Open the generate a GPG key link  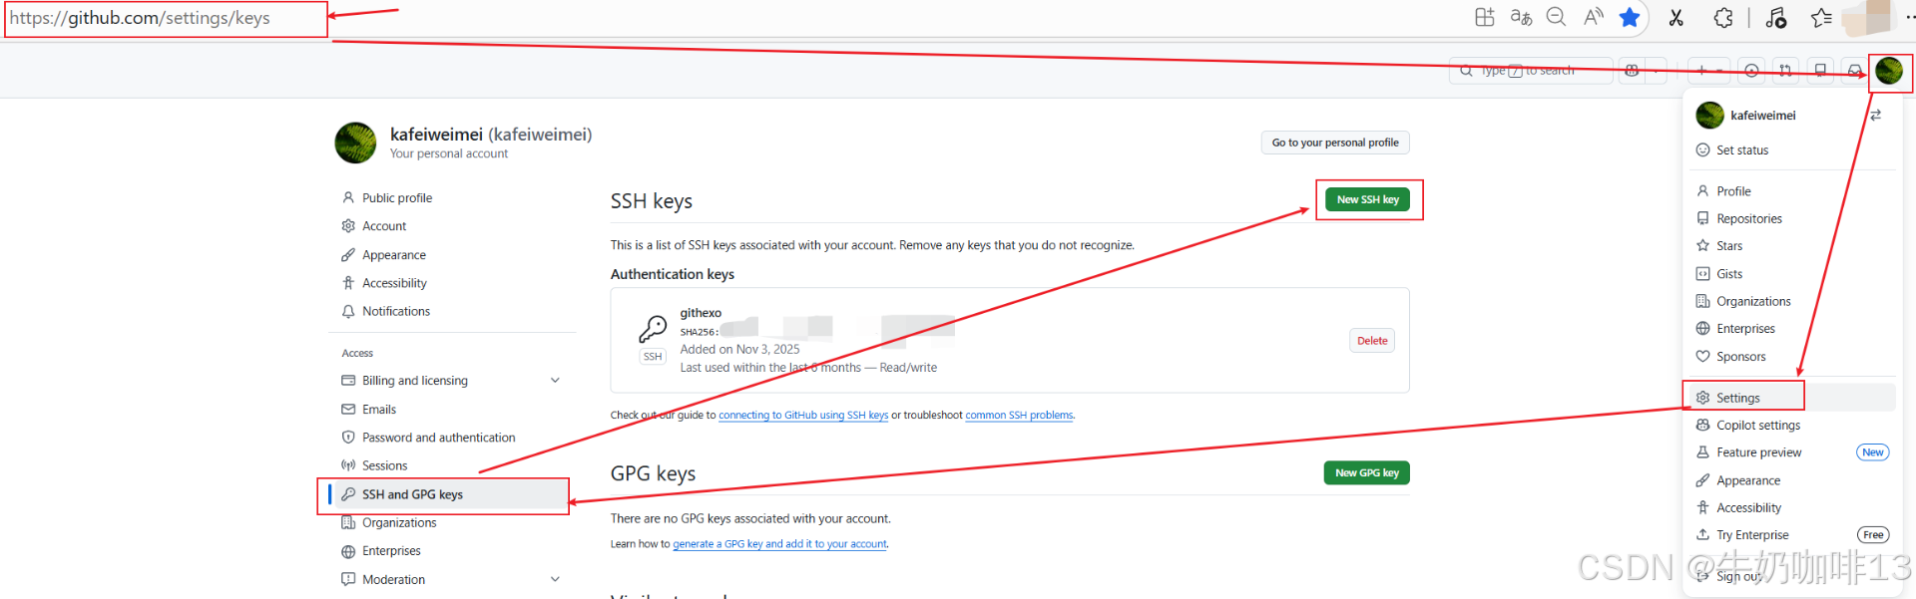[x=779, y=544]
